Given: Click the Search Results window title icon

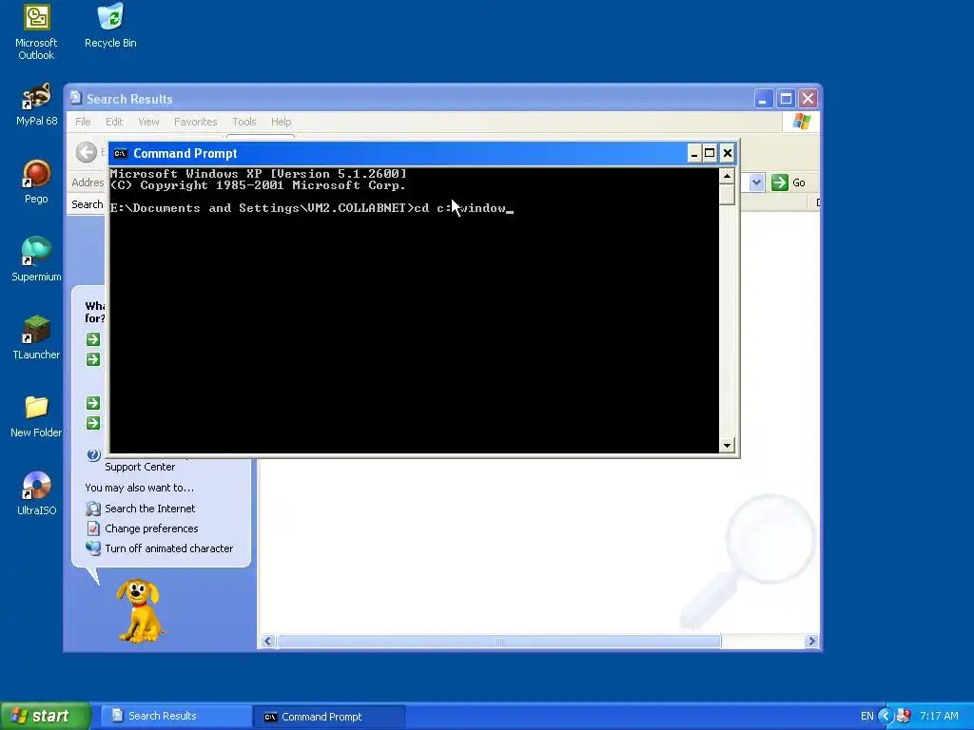Looking at the screenshot, I should 76,98.
